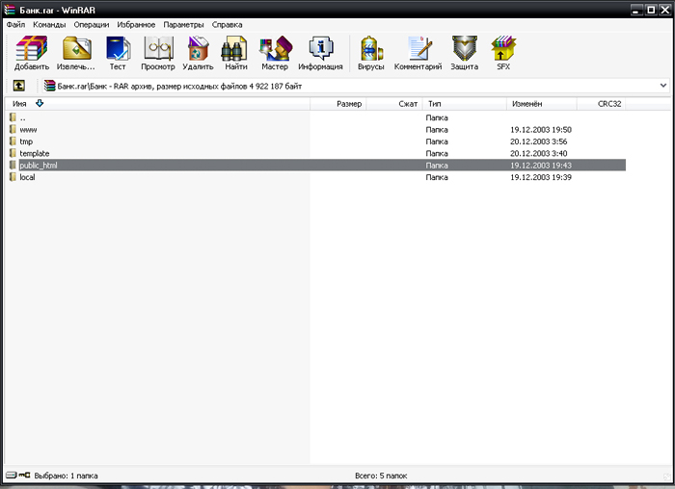The image size is (675, 489).
Task: Create SFX self-extracting archive
Action: (x=503, y=53)
